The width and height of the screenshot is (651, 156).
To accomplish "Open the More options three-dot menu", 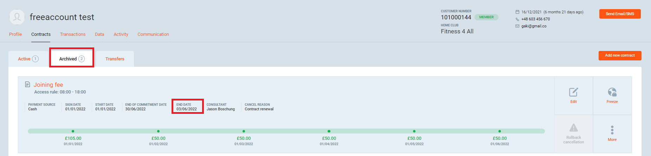I will pos(612,130).
